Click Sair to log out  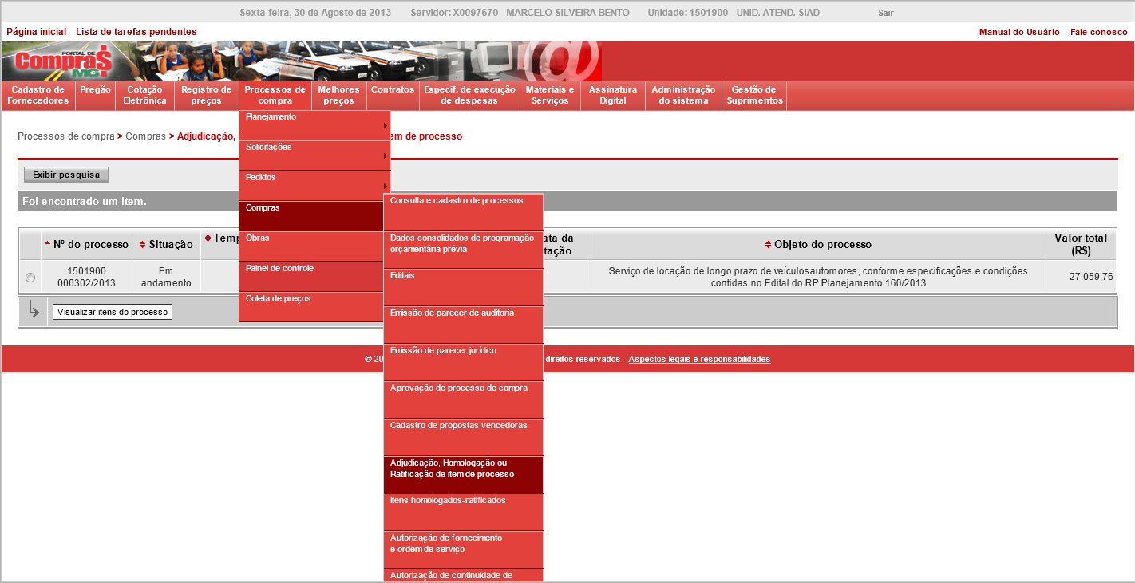click(886, 13)
